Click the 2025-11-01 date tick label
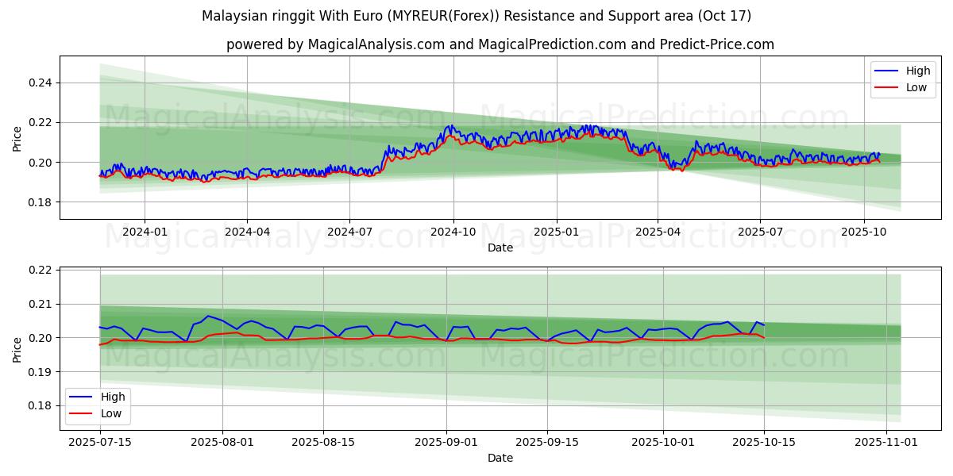 coord(886,443)
